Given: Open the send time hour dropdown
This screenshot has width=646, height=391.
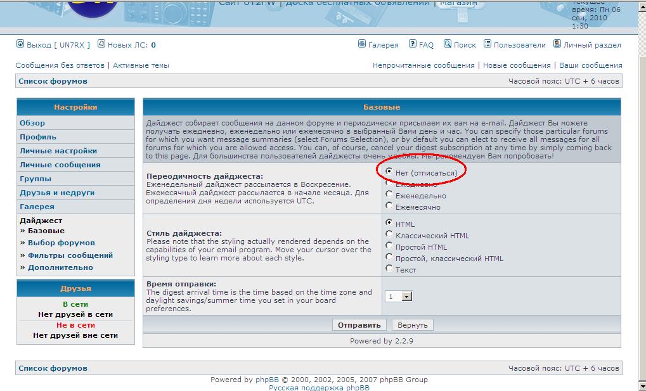Looking at the screenshot, I should [407, 297].
